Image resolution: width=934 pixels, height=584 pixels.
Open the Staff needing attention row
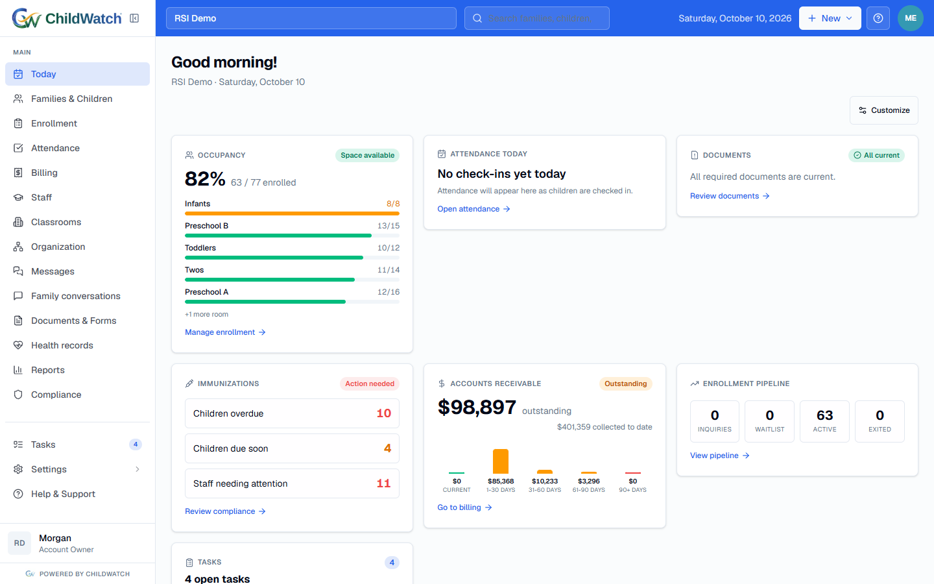292,483
